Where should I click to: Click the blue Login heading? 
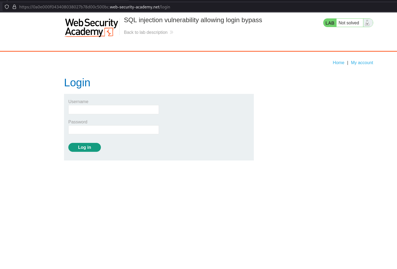click(x=77, y=83)
